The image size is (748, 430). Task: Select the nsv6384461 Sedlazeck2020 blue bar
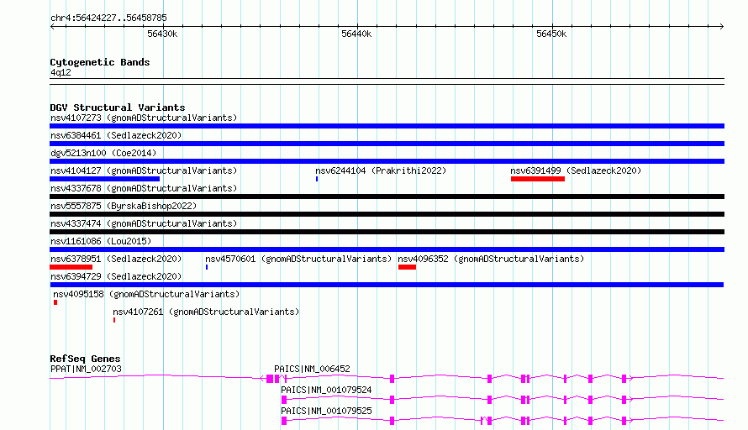tap(387, 144)
